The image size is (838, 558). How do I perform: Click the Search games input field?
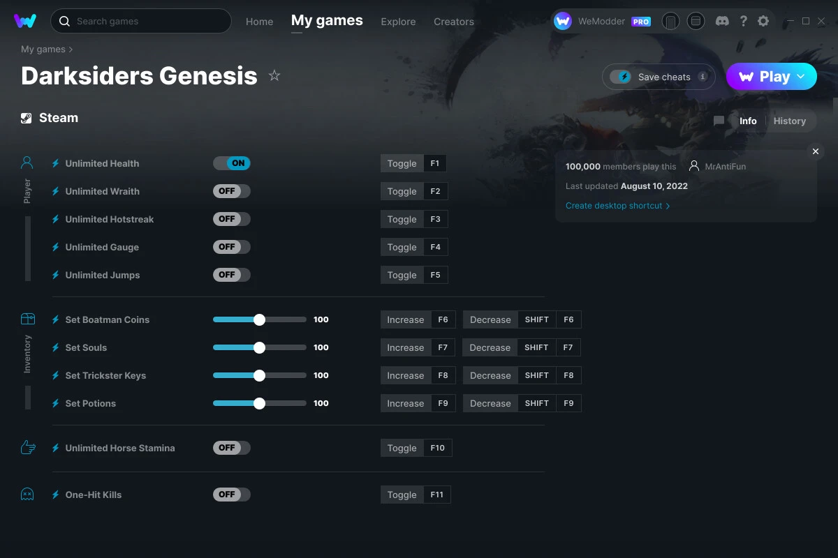point(140,21)
